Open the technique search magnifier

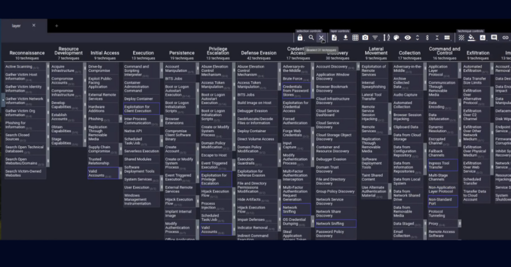(x=311, y=38)
